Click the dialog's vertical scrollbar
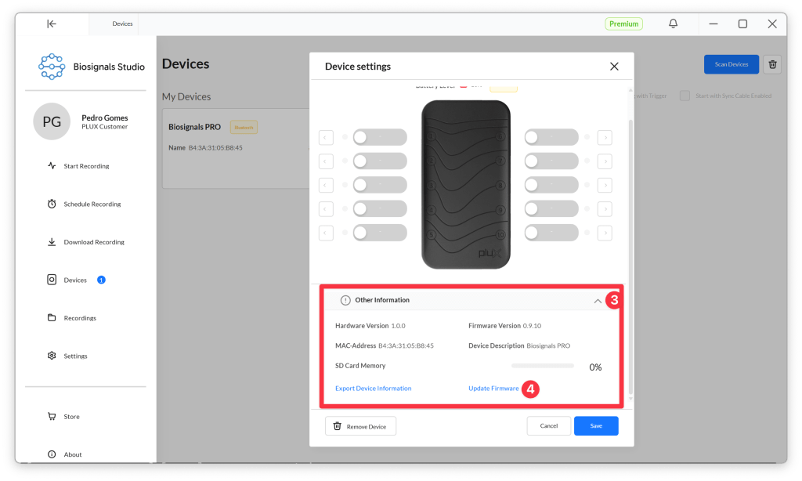 click(630, 256)
